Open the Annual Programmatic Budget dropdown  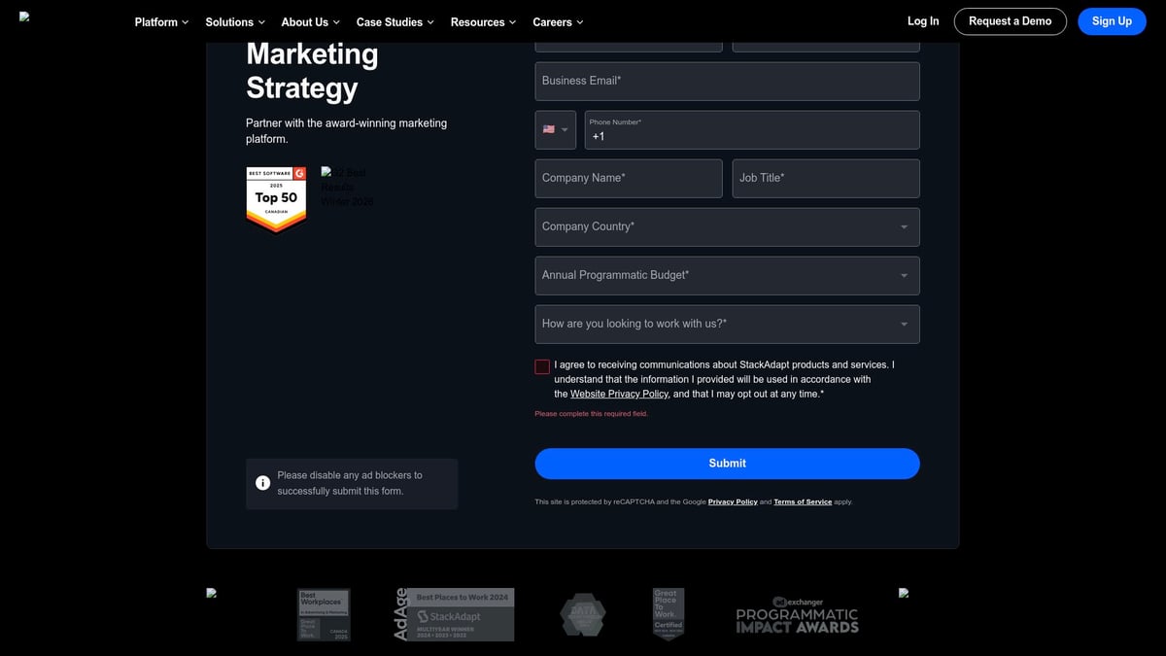point(727,275)
